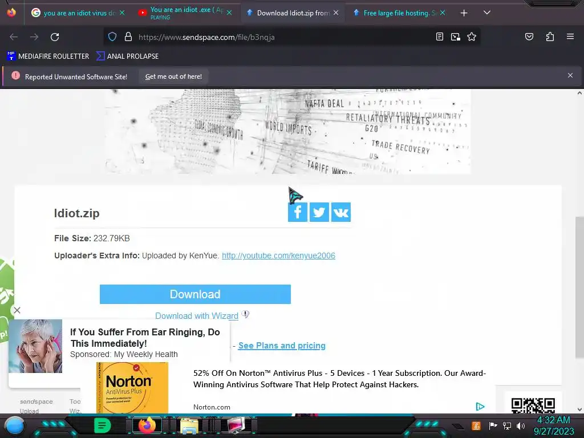Viewport: 584px width, 438px height.
Task: Click the "File Size: 232.79KB" text
Action: click(92, 238)
